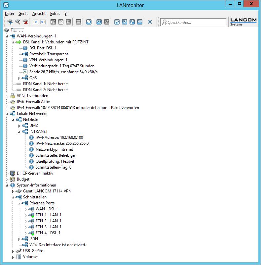
Task: Click the blue crossed tools icon
Action: (x=150, y=22)
